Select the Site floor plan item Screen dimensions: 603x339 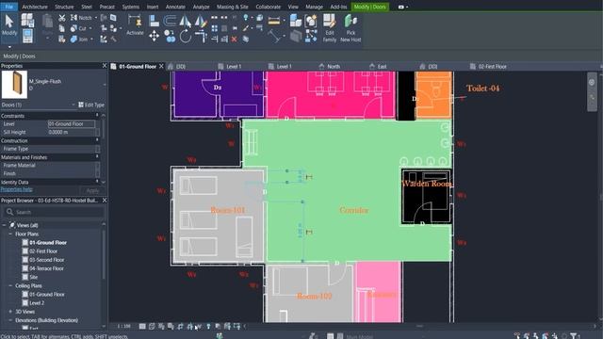[x=34, y=277]
